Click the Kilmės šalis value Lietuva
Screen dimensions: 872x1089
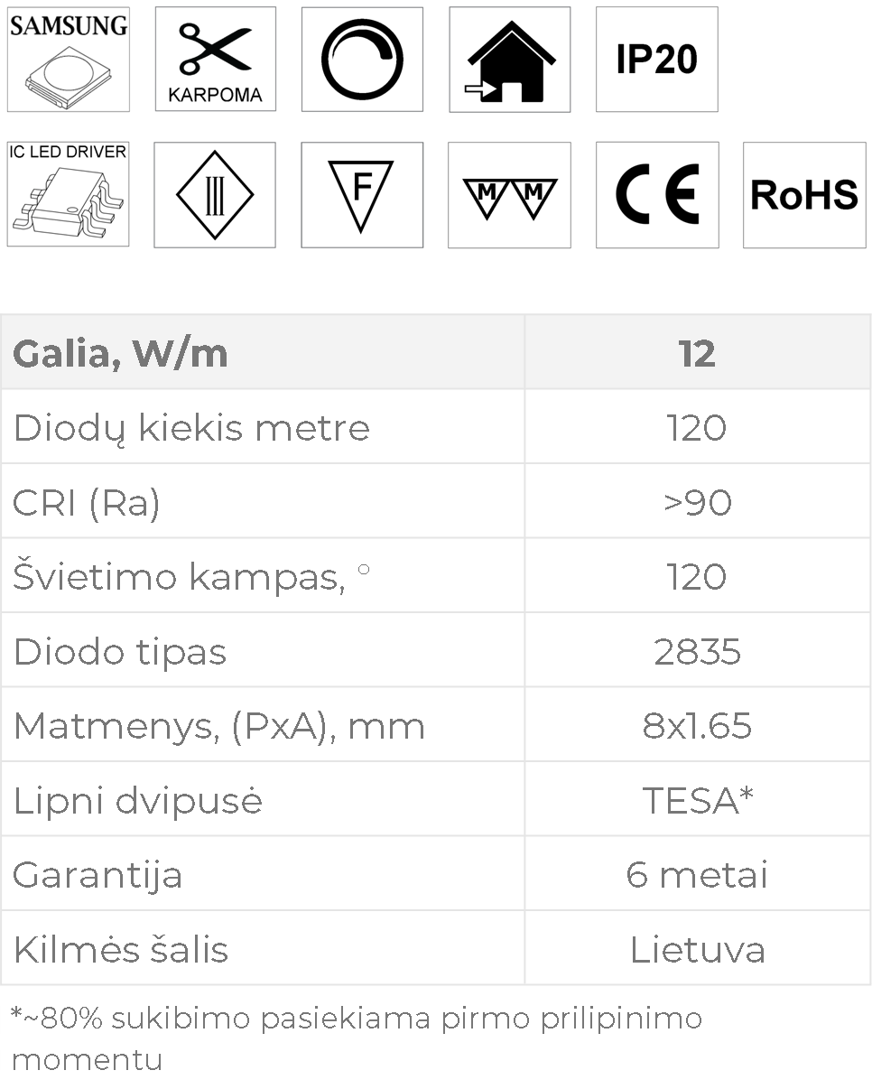point(698,949)
